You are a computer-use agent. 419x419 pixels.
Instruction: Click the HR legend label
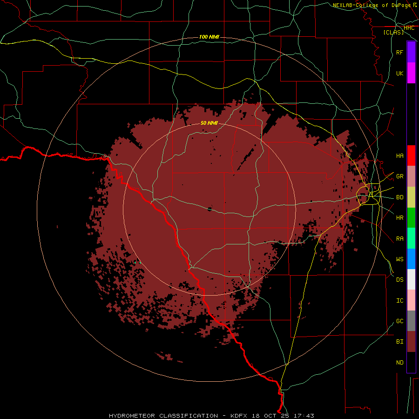pos(399,218)
